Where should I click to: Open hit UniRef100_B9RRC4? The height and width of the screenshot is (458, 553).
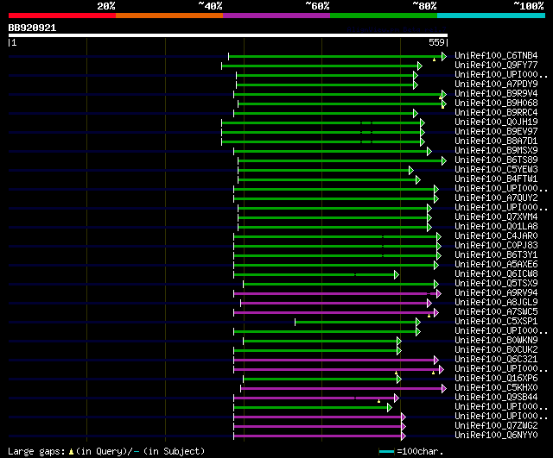tap(496, 113)
